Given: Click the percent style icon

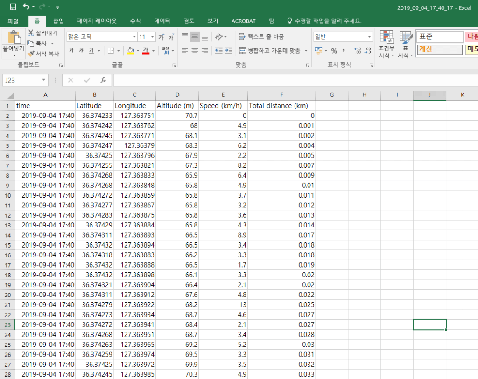Looking at the screenshot, I should 334,50.
